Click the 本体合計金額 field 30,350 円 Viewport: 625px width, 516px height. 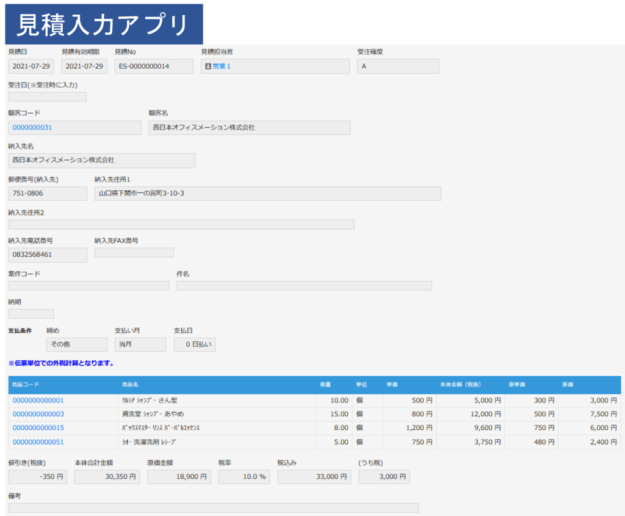(107, 477)
